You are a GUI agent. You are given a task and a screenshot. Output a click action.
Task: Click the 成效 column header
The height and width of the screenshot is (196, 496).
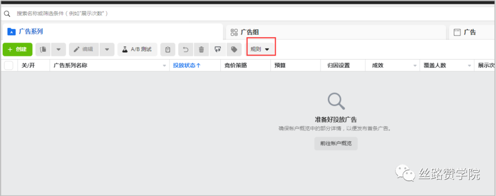click(392, 65)
